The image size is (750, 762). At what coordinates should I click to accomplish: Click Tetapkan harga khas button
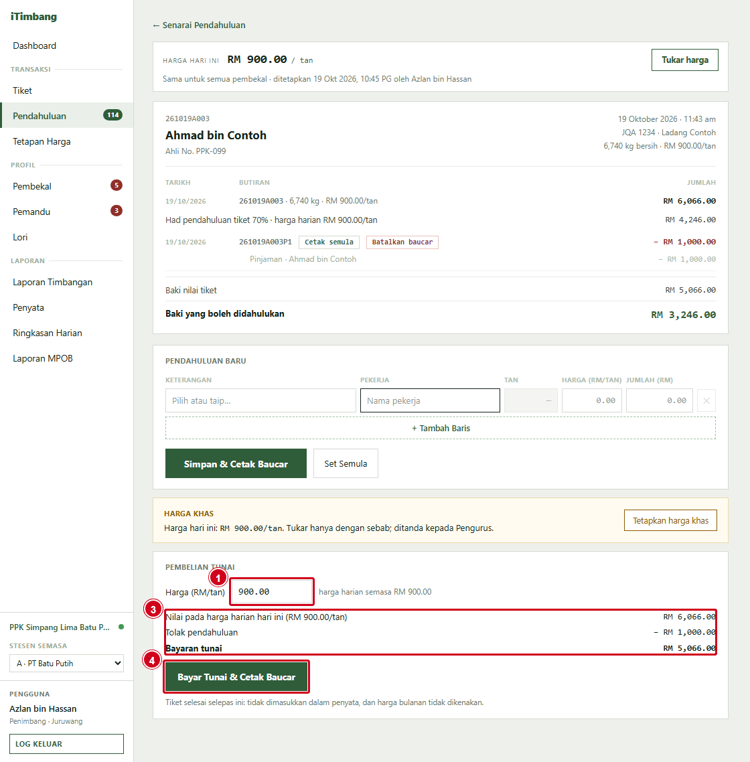tap(670, 520)
